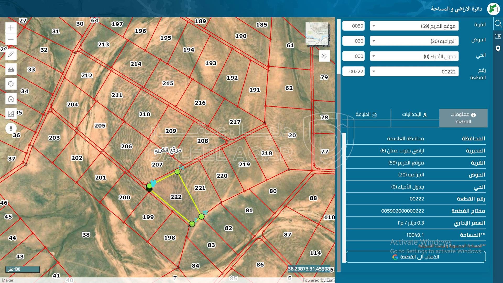Select the pencil draw tool
This screenshot has width=503, height=283.
11,54
